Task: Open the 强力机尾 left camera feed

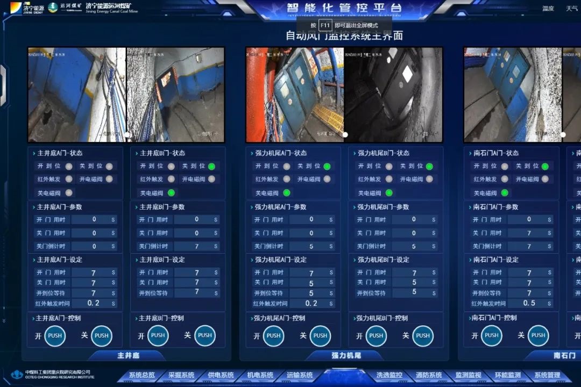Action: pyautogui.click(x=295, y=95)
